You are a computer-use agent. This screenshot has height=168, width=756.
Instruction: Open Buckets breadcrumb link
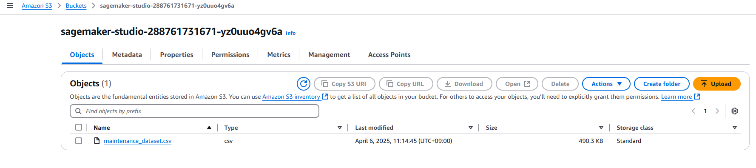coord(76,6)
